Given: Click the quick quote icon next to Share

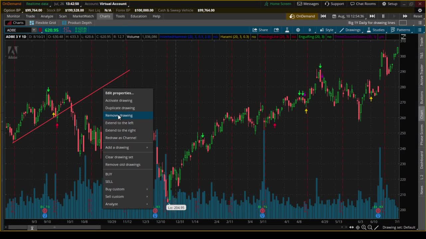Looking at the screenshot, I should 276,30.
